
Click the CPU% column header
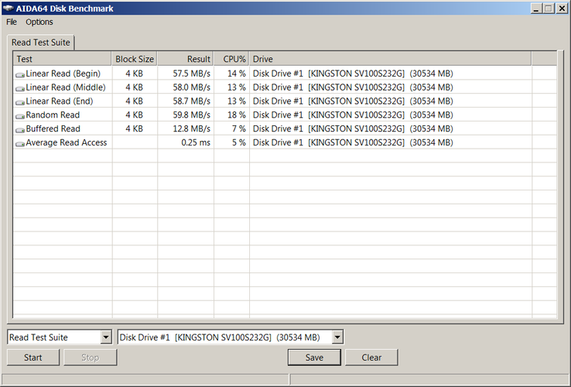tap(231, 59)
